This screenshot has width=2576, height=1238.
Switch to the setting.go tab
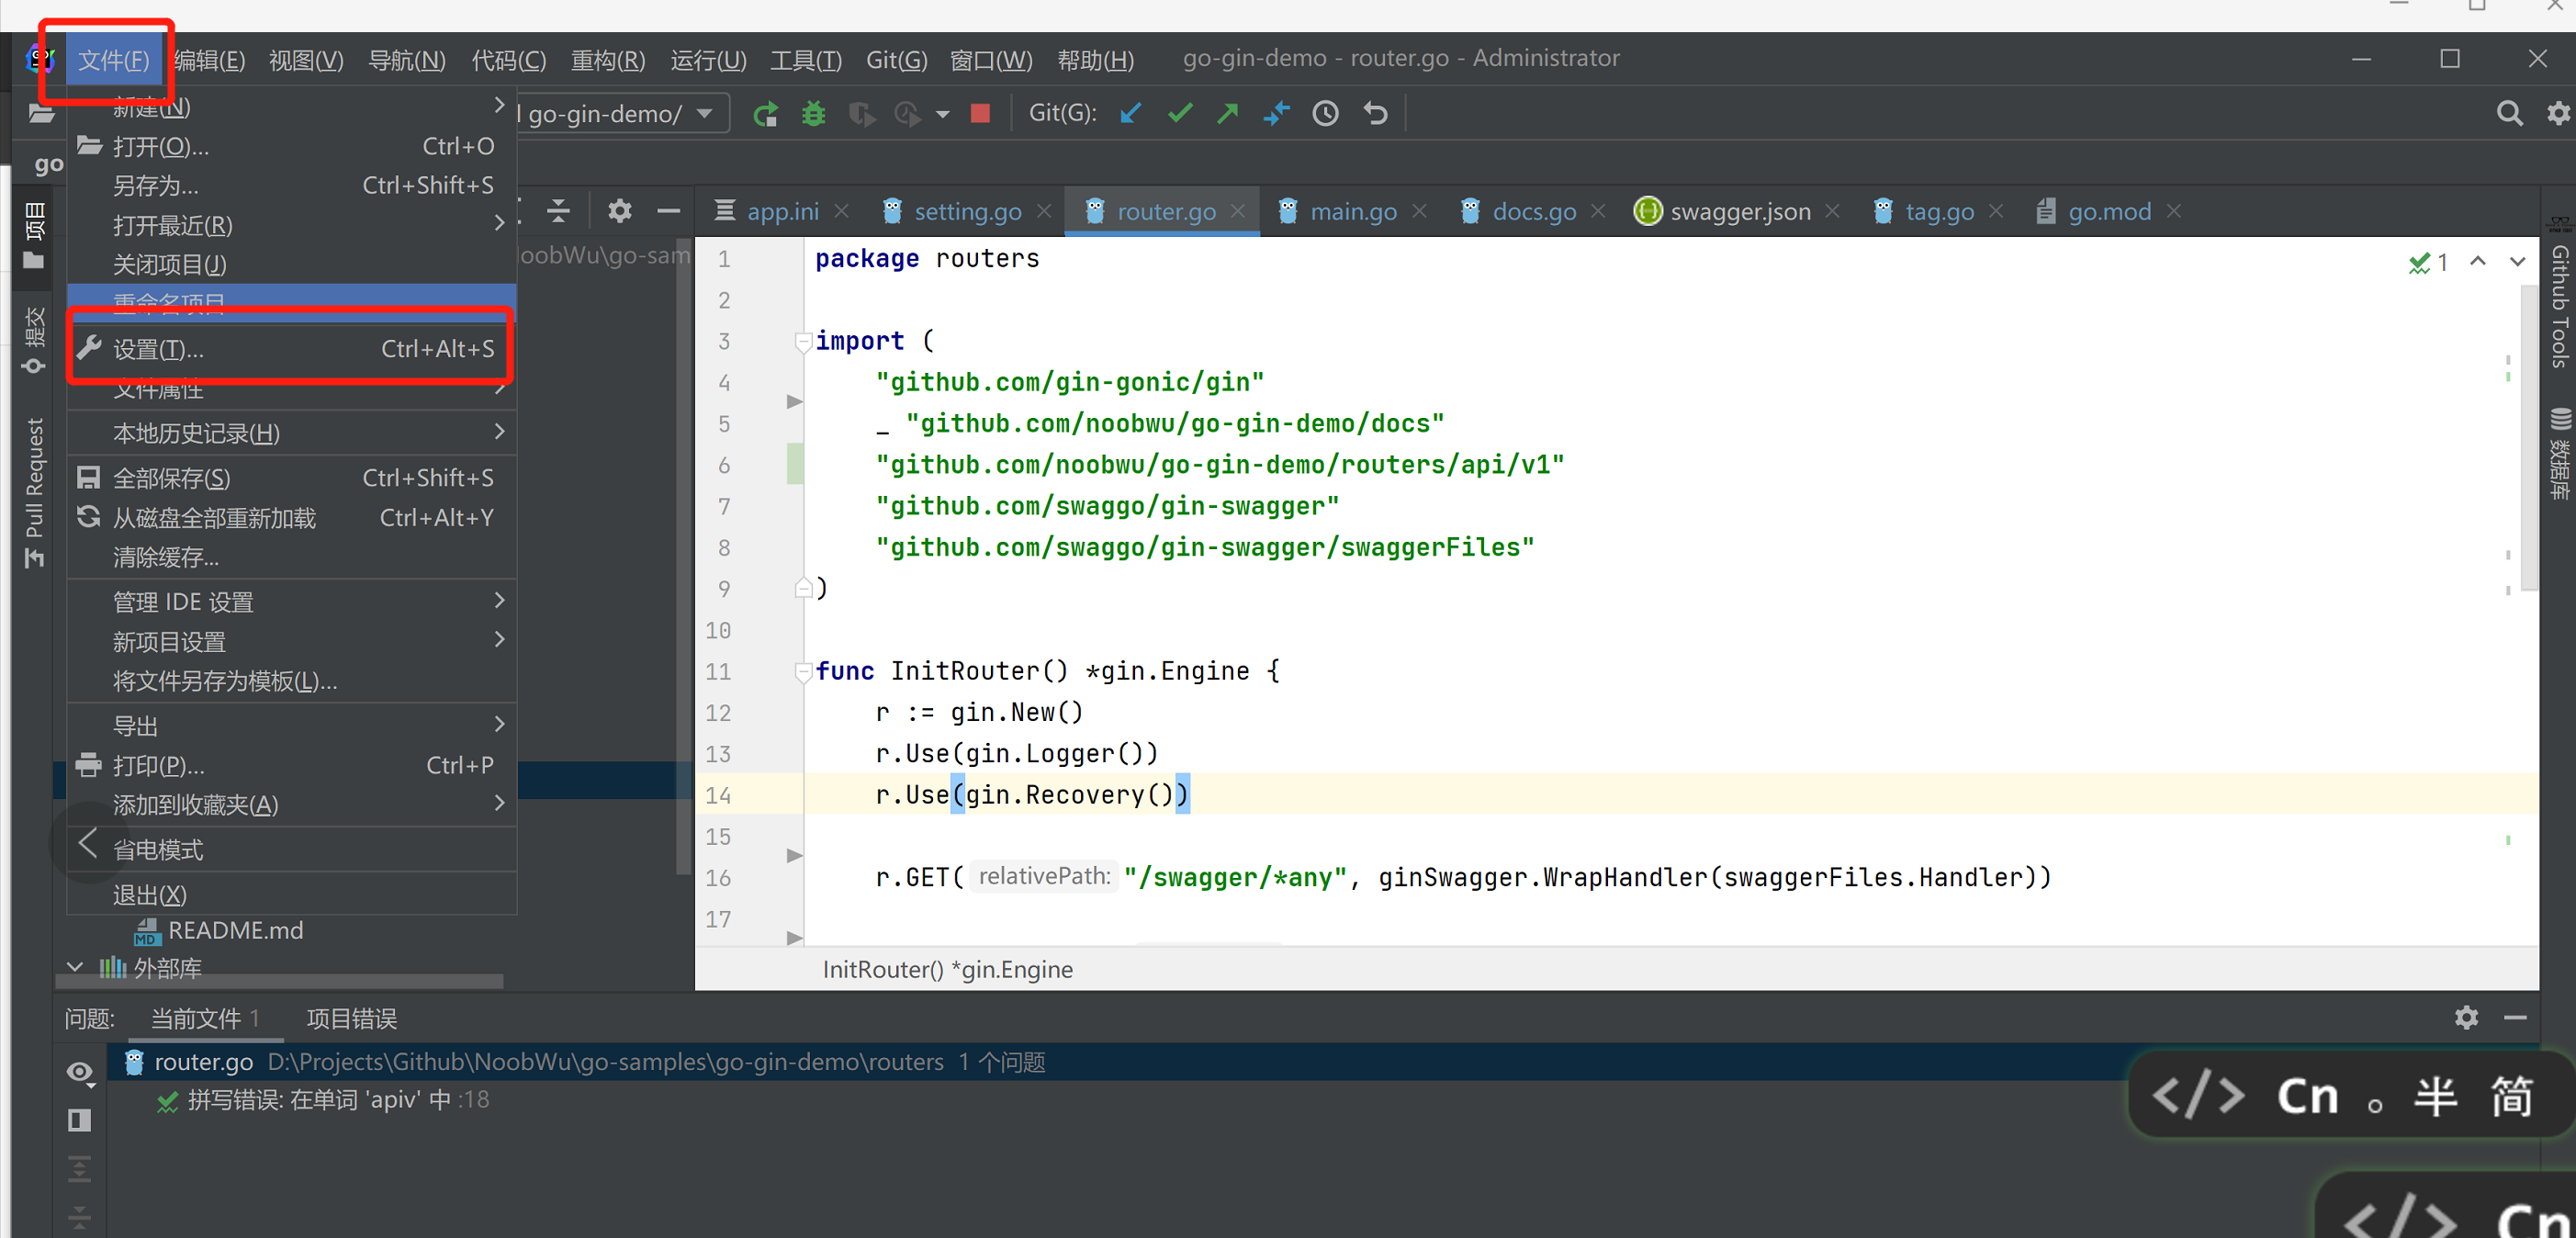967,212
